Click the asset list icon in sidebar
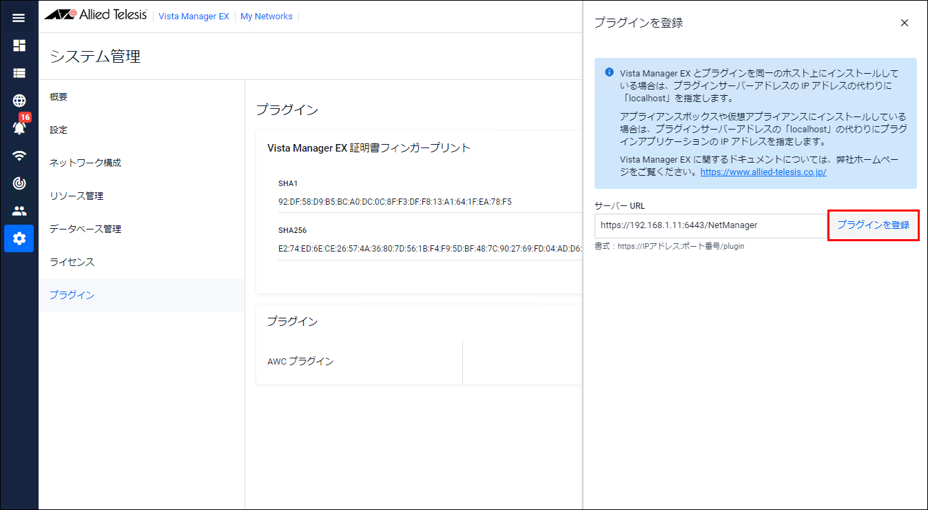928x510 pixels. 19,73
